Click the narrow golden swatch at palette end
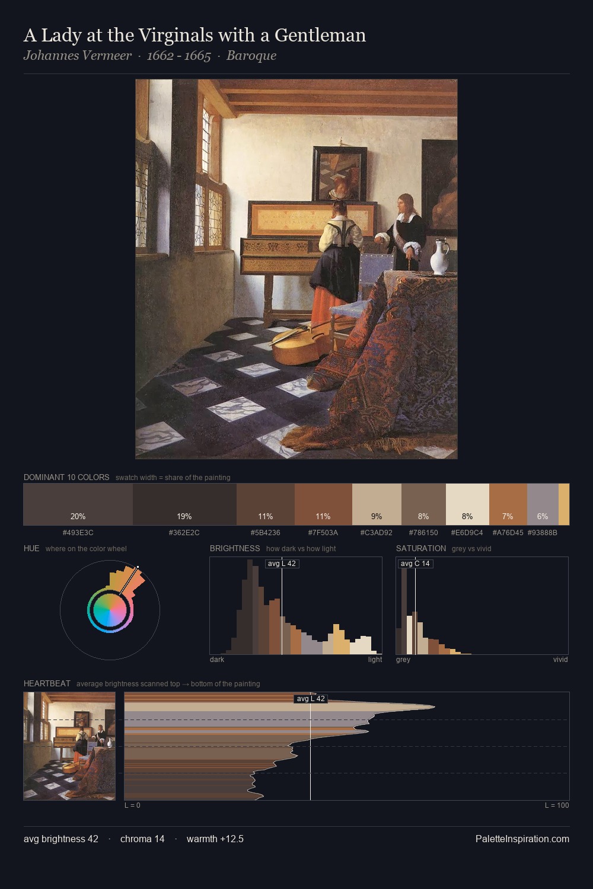This screenshot has width=593, height=889. pyautogui.click(x=564, y=504)
